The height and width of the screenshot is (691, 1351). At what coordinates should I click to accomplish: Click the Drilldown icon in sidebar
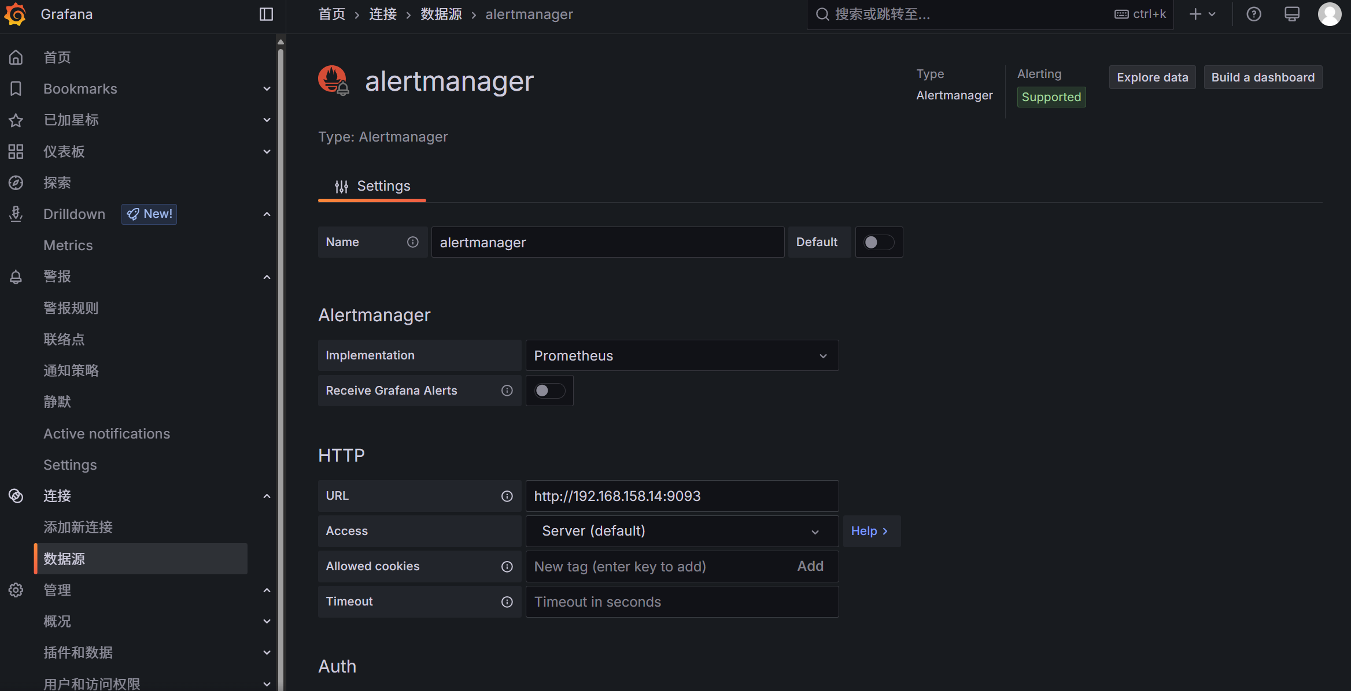click(16, 214)
